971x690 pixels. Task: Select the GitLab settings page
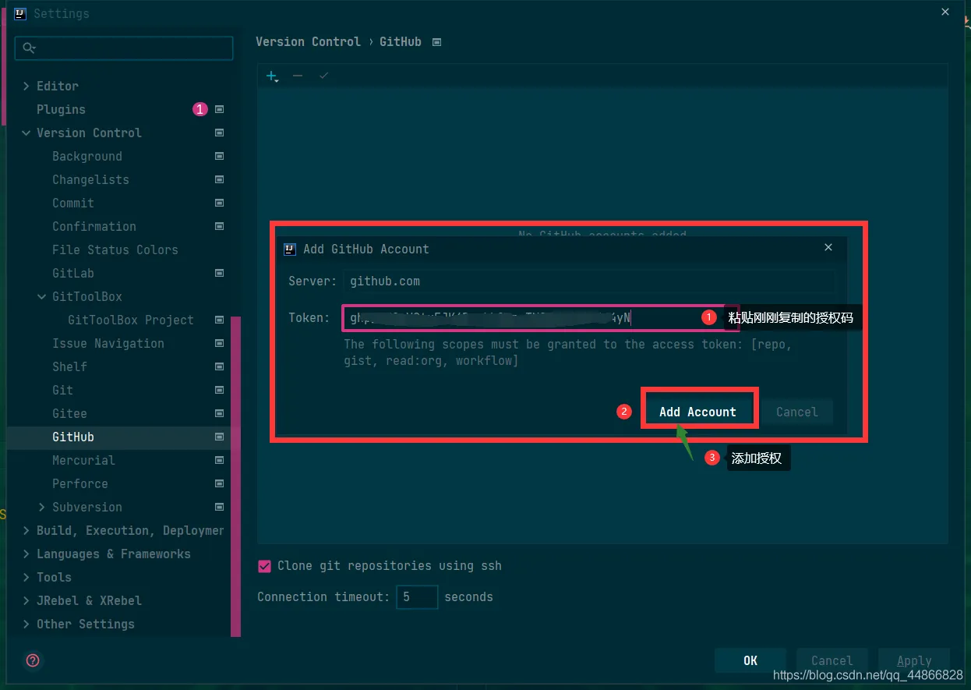[73, 273]
